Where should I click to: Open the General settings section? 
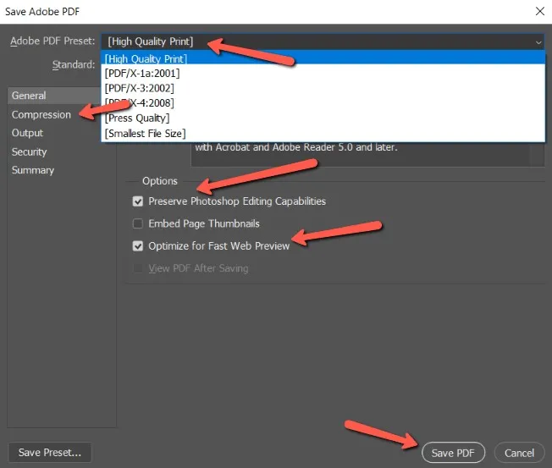click(x=54, y=96)
